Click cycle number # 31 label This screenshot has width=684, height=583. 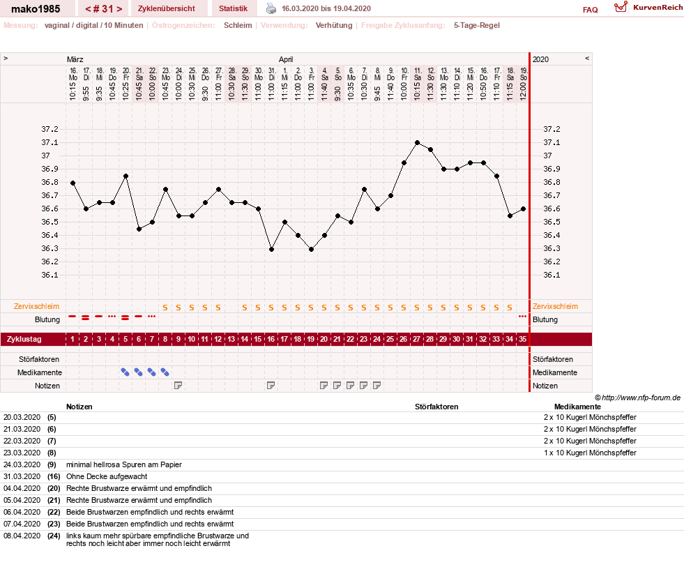click(103, 9)
